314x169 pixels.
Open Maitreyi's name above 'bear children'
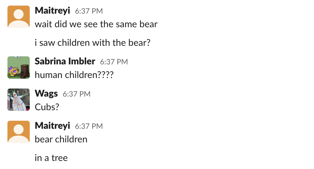click(52, 126)
